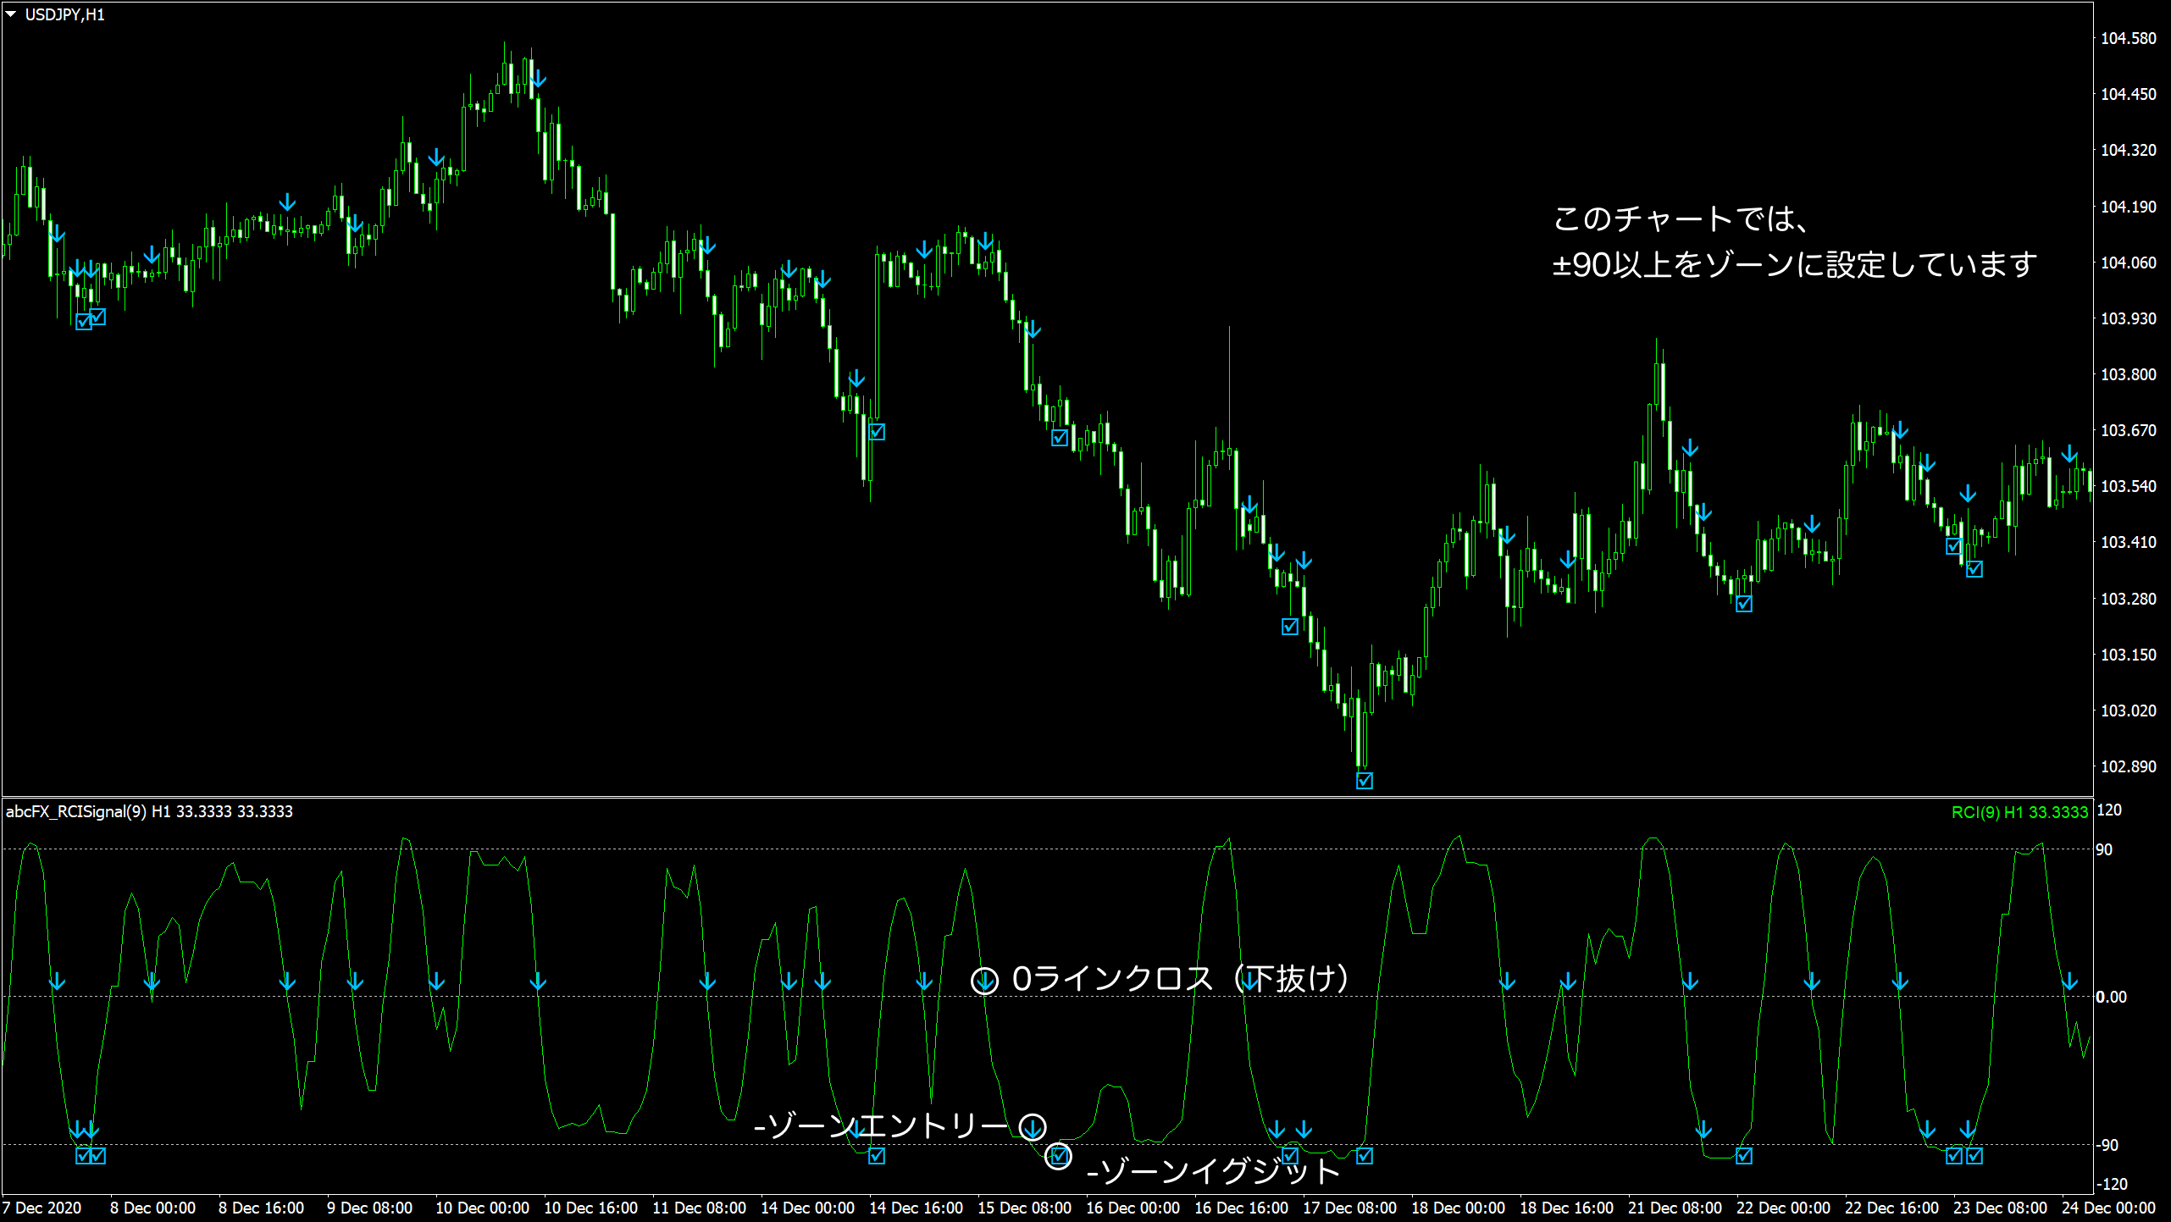Expand the dropdown triangle beside USDJPY,H1
Screen dimensions: 2171x1222
[12, 13]
